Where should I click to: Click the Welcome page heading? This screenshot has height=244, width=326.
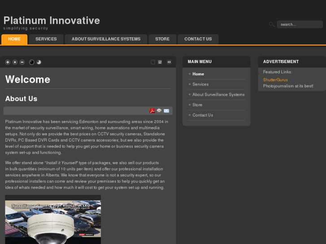[28, 79]
